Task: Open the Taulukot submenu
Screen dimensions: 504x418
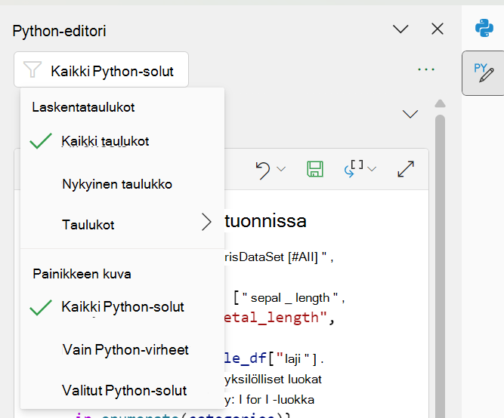Action: point(122,224)
